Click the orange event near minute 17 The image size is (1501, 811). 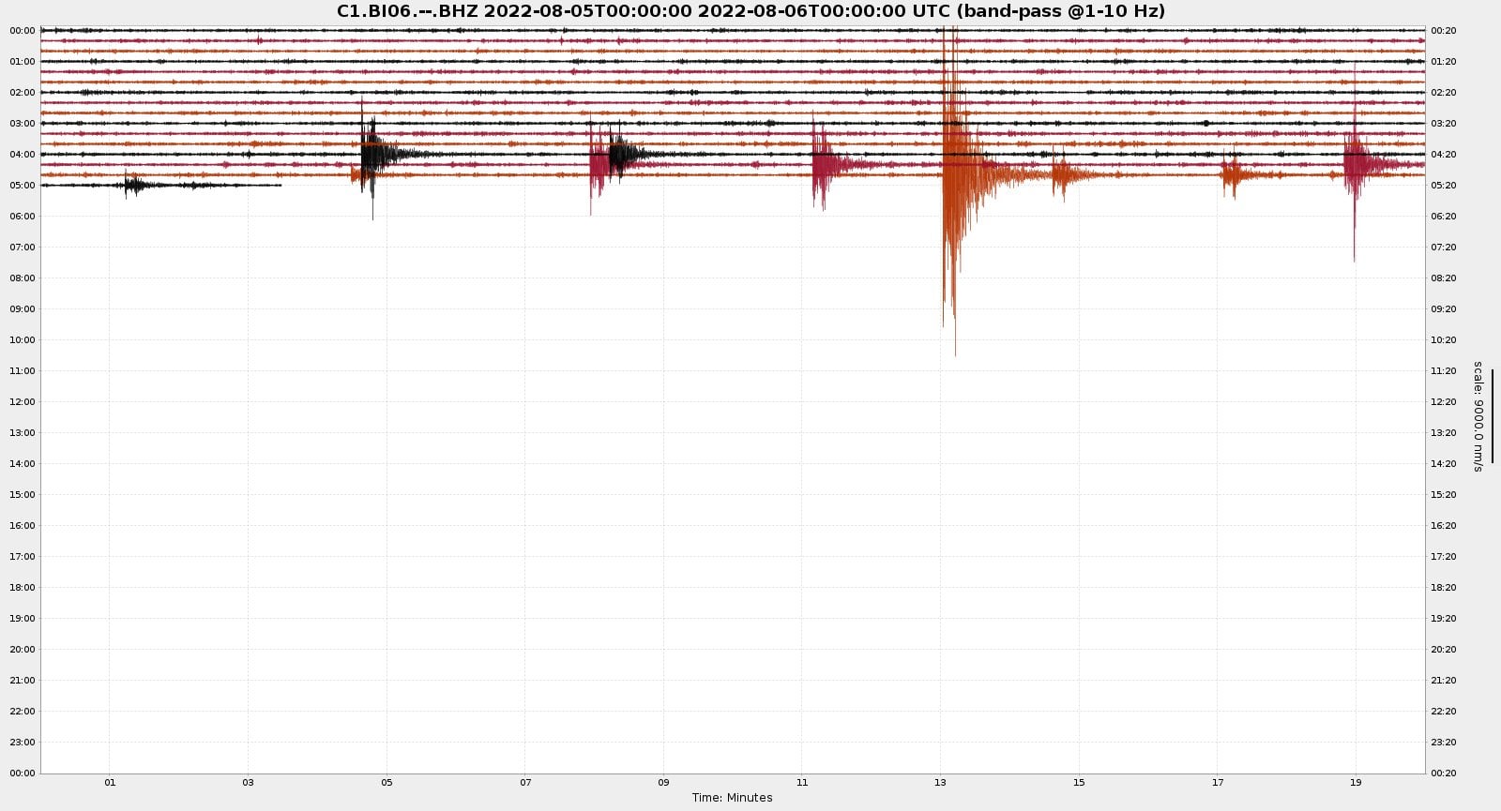[1231, 174]
